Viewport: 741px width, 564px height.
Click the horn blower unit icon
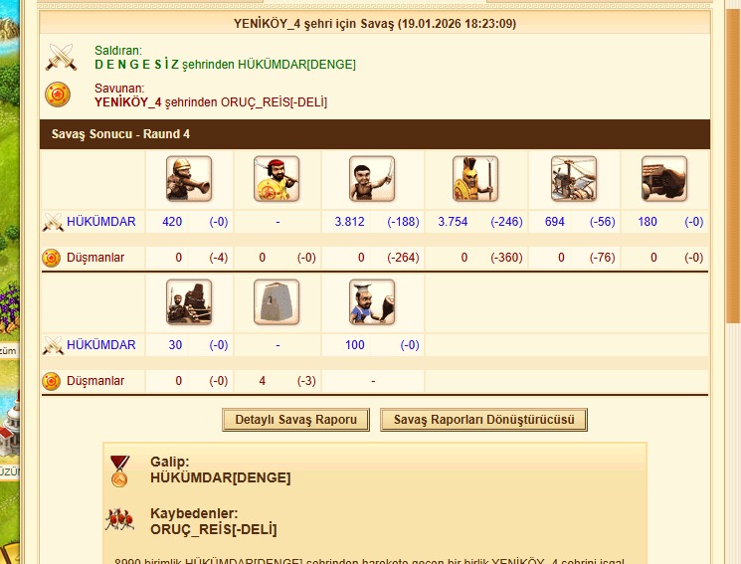[x=189, y=179]
